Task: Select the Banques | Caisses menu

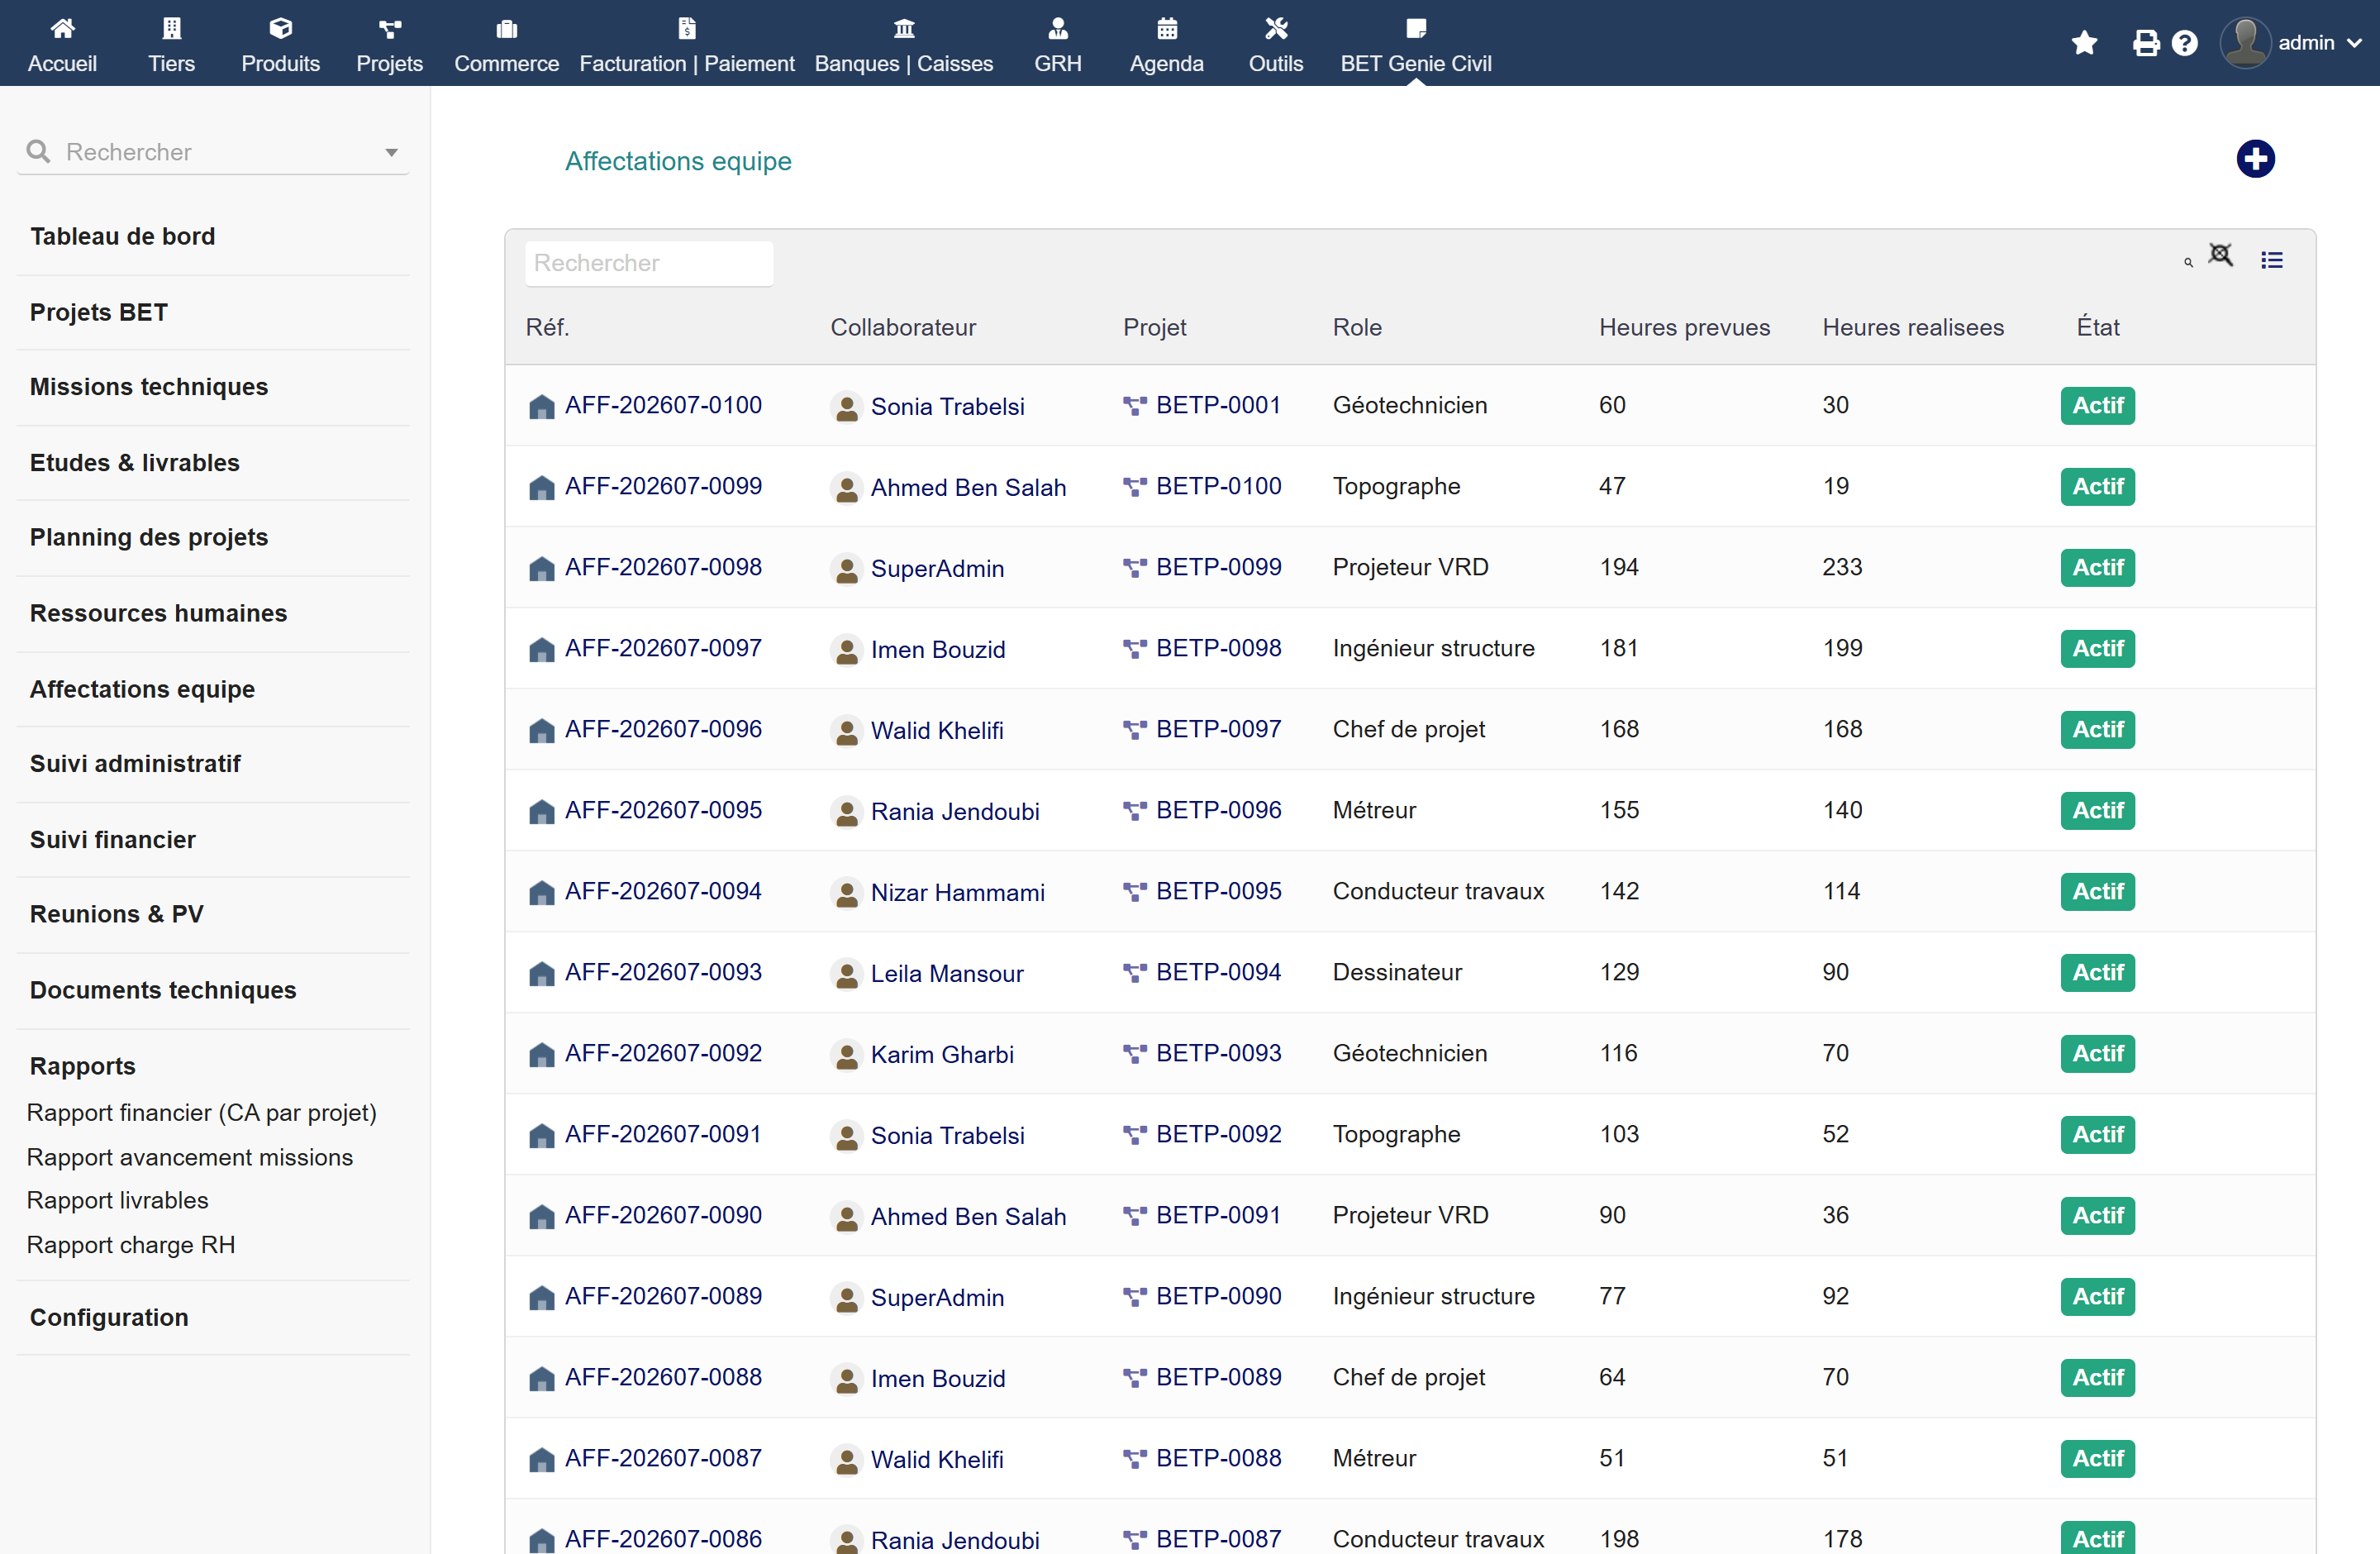Action: pyautogui.click(x=903, y=45)
